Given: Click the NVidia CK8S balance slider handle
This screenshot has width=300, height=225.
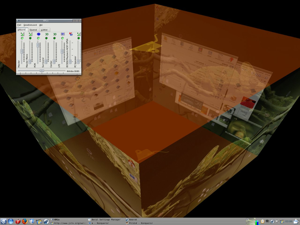Looking at the screenshot, I should tap(42, 70).
